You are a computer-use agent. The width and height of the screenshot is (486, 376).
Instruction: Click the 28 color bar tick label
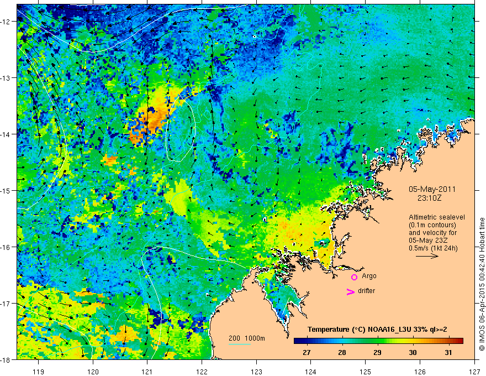click(342, 352)
